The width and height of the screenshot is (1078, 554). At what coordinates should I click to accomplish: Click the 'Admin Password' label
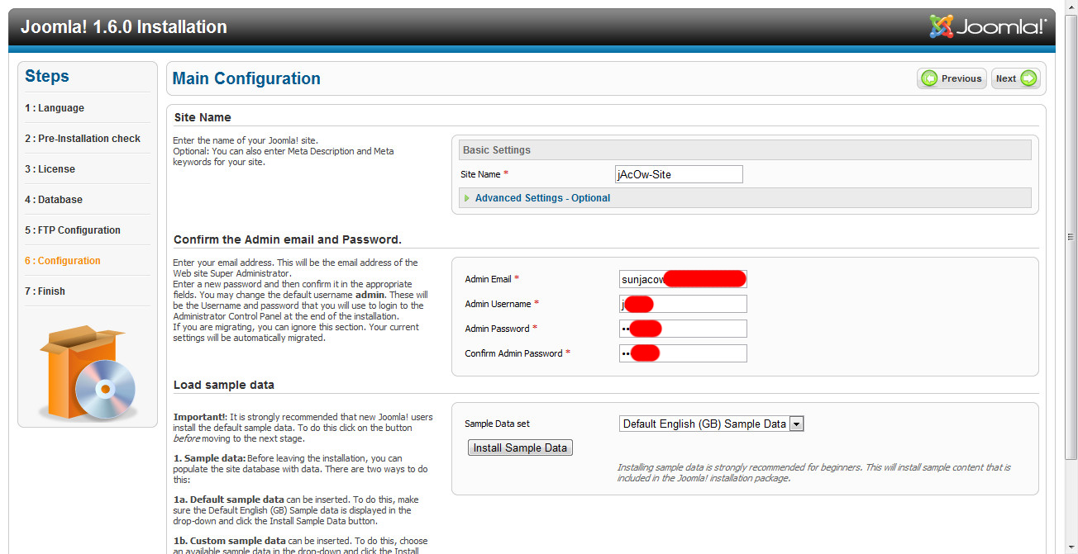501,329
